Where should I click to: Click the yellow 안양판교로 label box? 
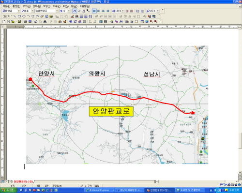click(111, 111)
